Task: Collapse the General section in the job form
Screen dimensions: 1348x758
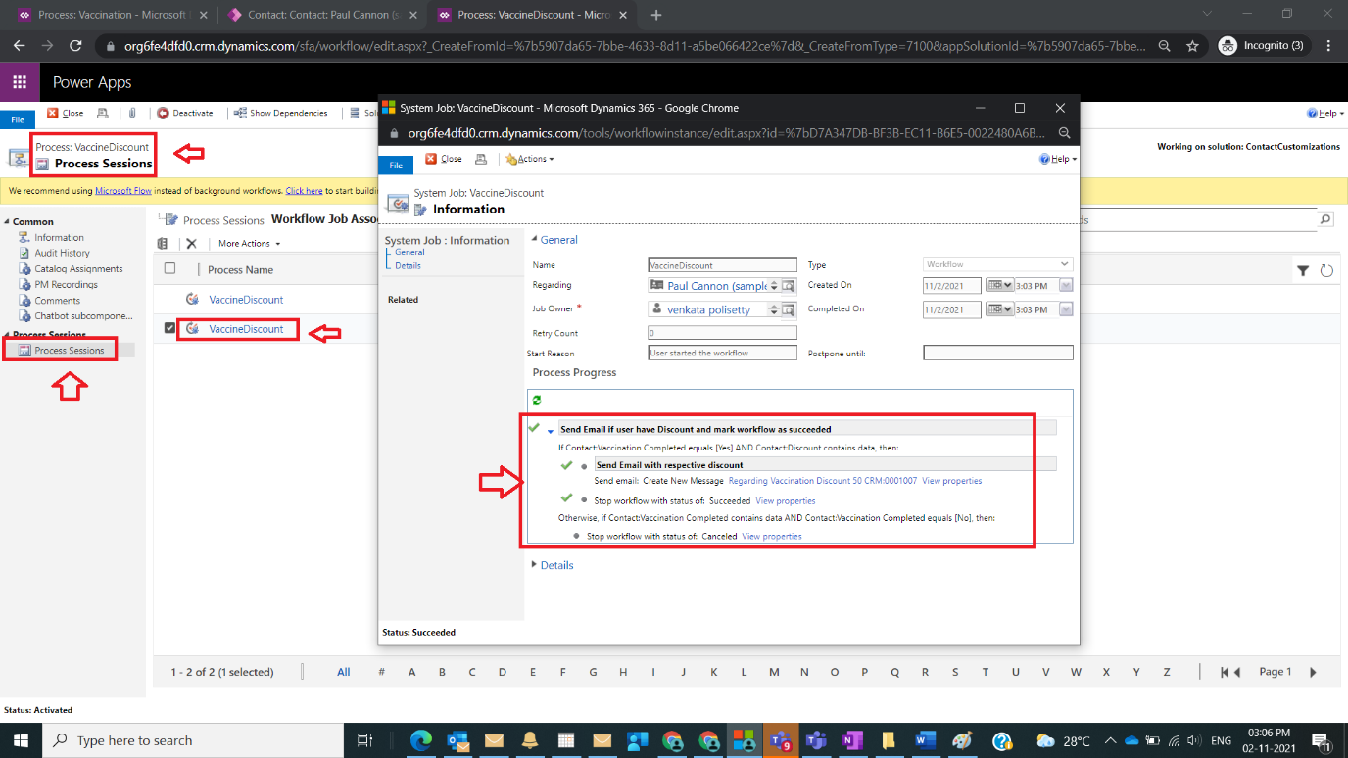Action: pyautogui.click(x=534, y=239)
